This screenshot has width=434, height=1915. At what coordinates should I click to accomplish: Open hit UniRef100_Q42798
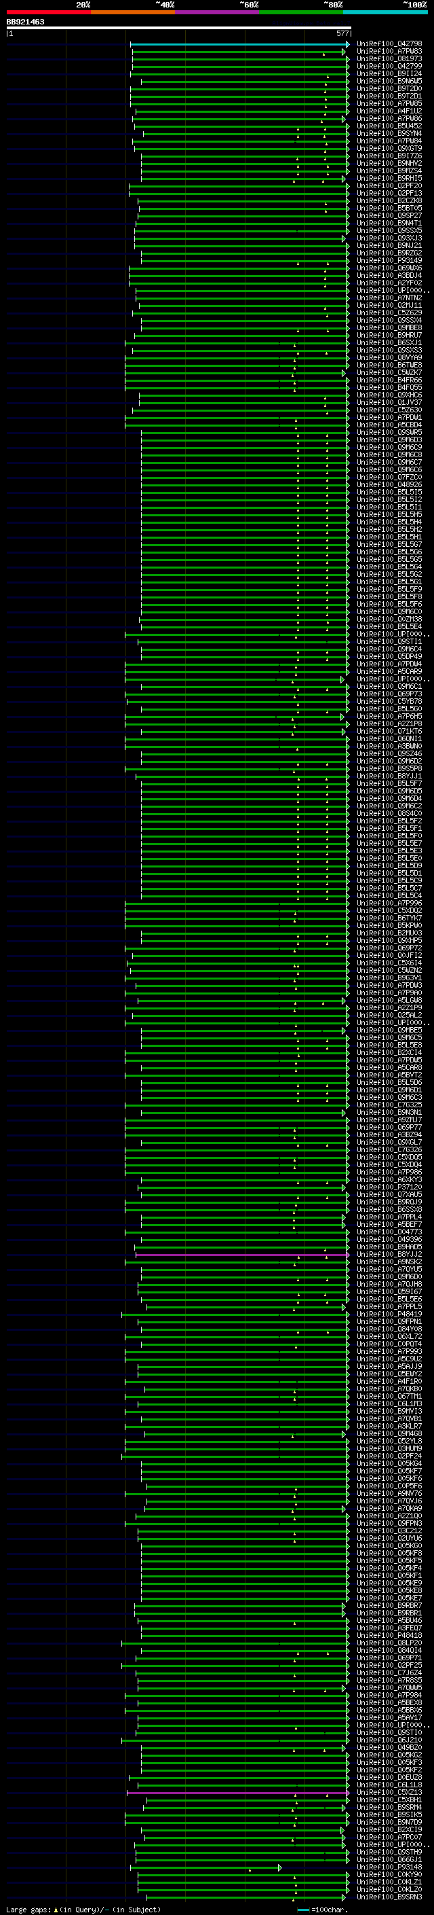coord(389,45)
